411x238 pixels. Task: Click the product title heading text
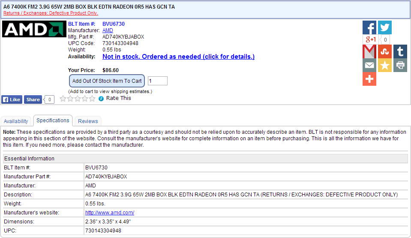(x=89, y=7)
